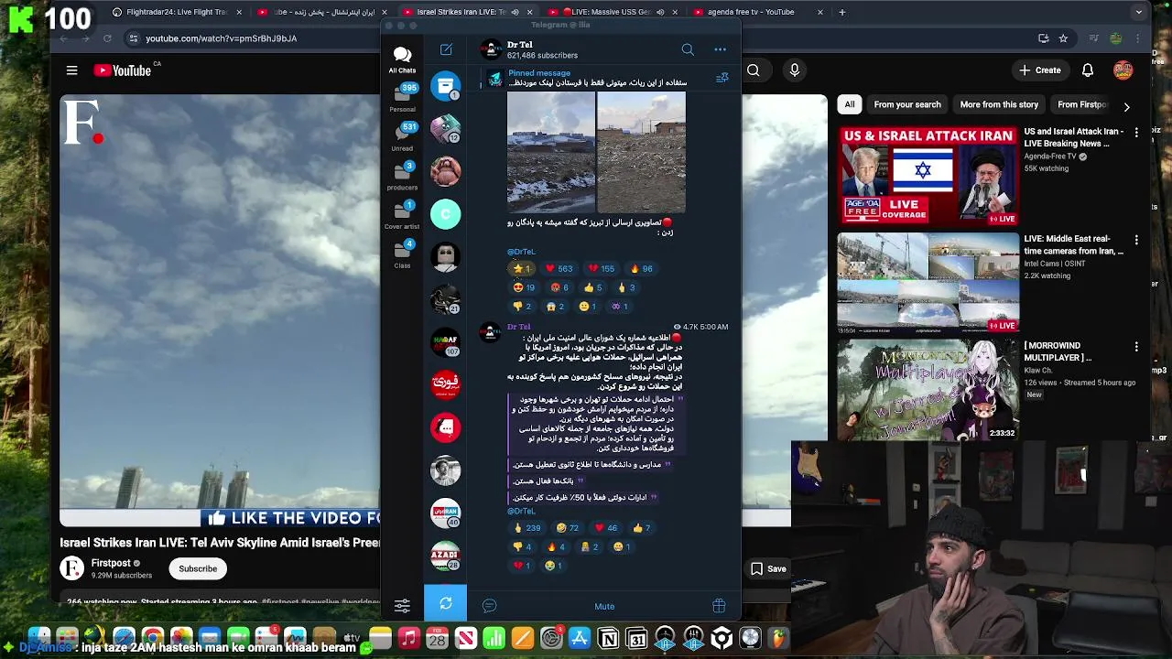Click the blue refresh arrows button in Telegram
1172x659 pixels.
445,603
